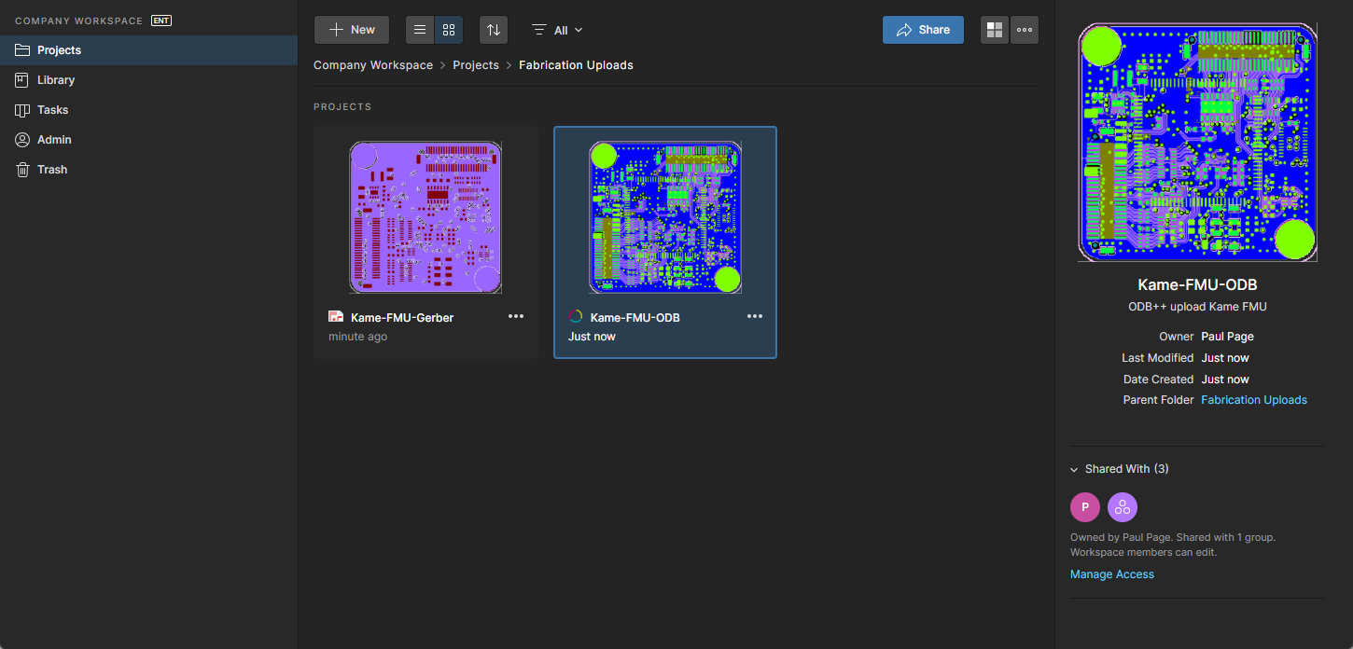1353x649 pixels.
Task: Toggle the details panel view button
Action: point(995,30)
